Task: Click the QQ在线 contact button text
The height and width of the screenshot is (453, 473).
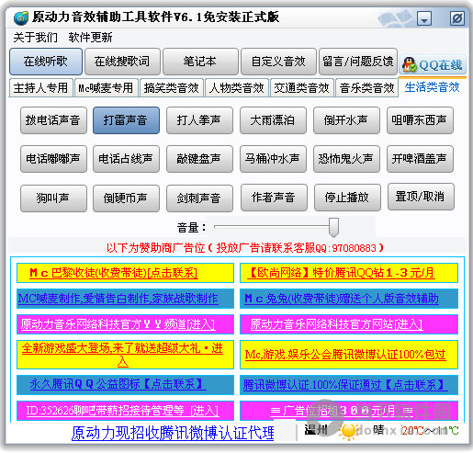Action: tap(441, 65)
